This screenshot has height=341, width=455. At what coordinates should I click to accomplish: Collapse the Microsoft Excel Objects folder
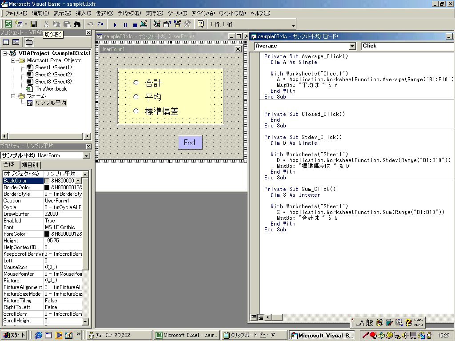[x=13, y=60]
